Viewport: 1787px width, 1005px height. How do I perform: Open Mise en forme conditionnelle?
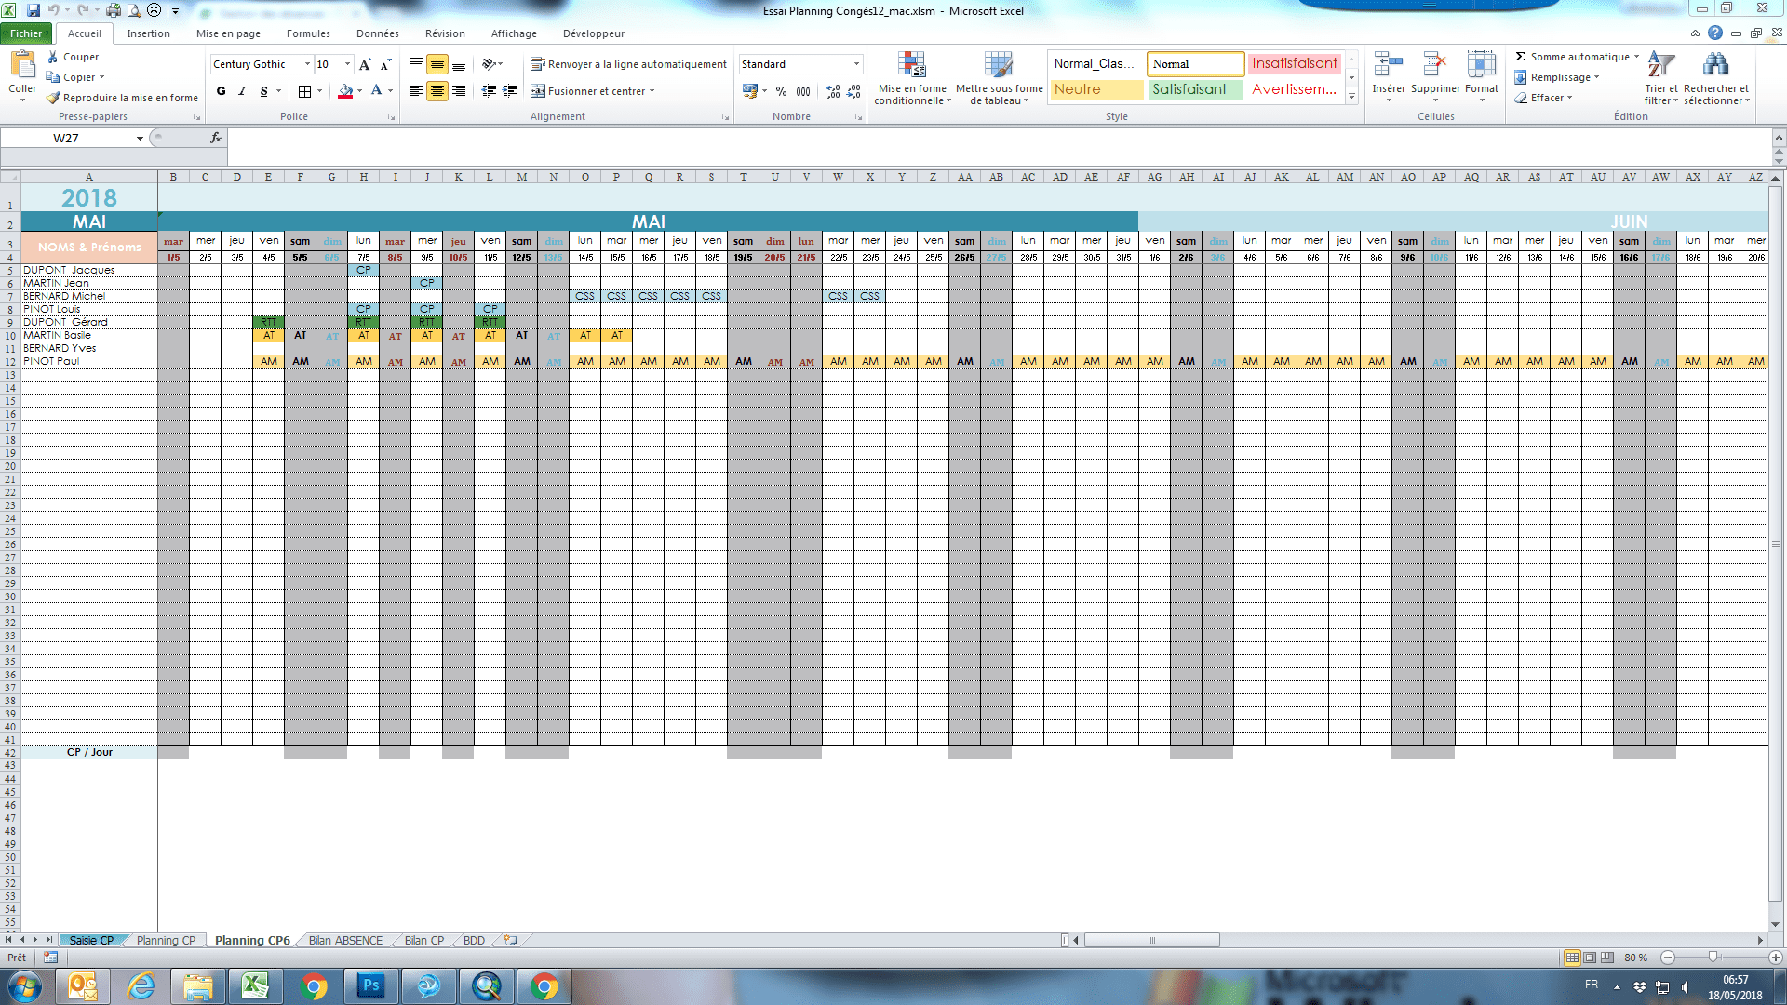click(911, 66)
